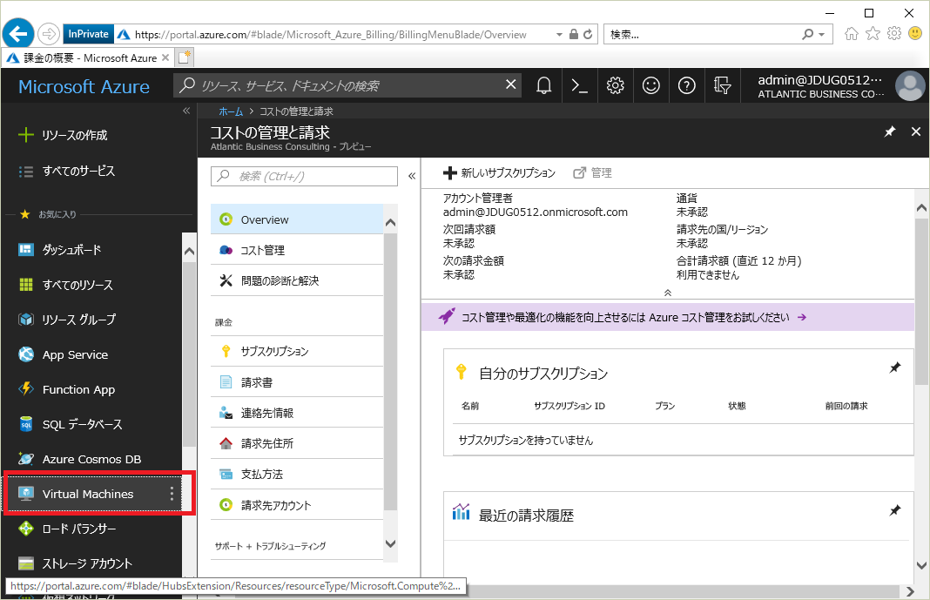
Task: Open the Azure コスト管理 banner
Action: pyautogui.click(x=668, y=317)
